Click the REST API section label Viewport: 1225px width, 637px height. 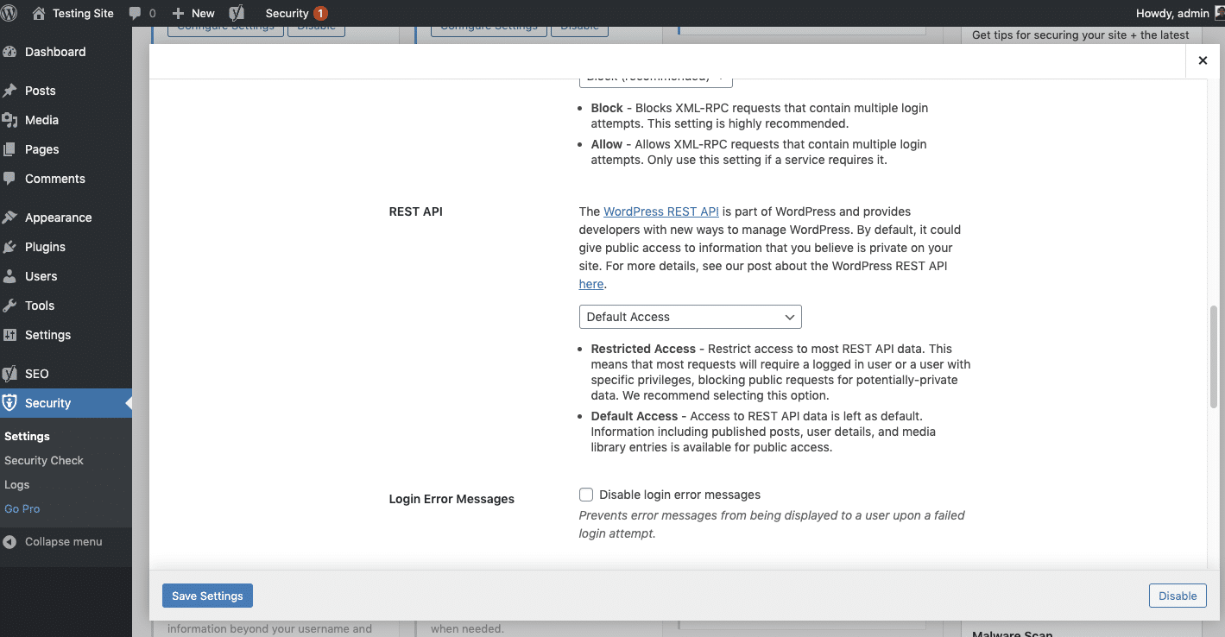tap(416, 211)
